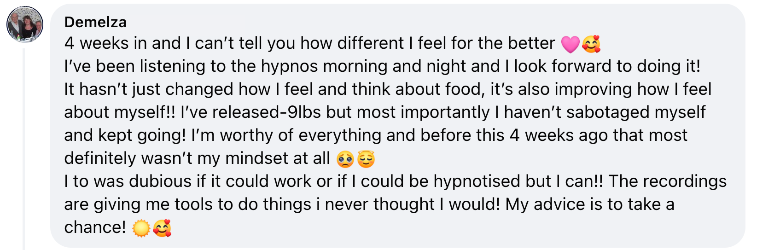The height and width of the screenshot is (250, 780).
Task: Click the relieved smiling face emoji
Action: pyautogui.click(x=366, y=159)
